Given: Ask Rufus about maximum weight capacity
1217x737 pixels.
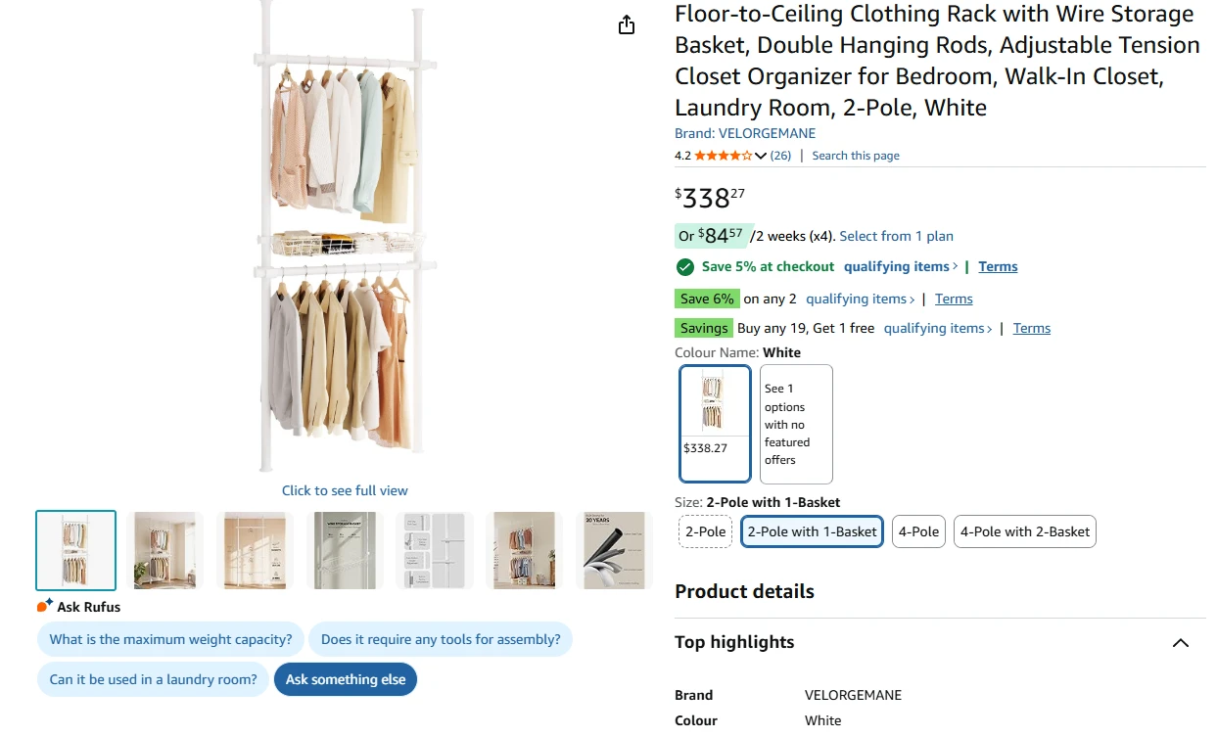Looking at the screenshot, I should click(x=170, y=640).
